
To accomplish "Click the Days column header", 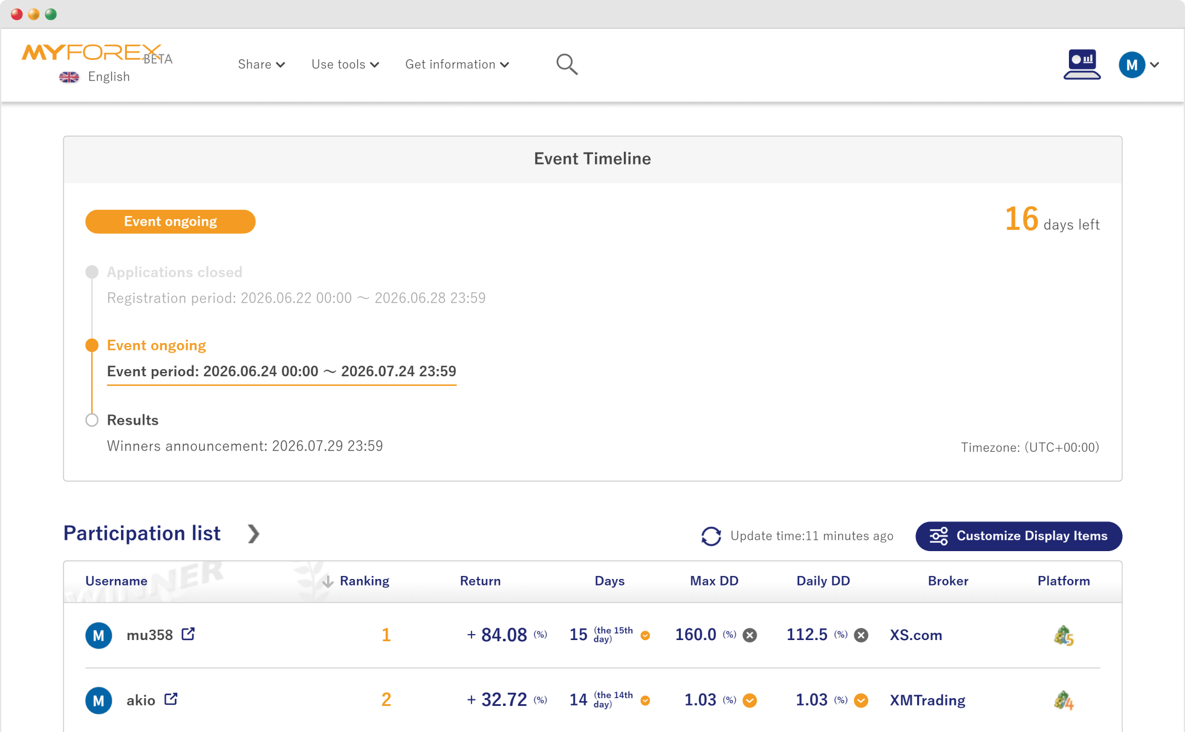I will 609,581.
